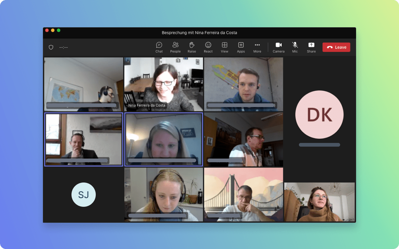Show the People participant list
Screen dimensions: 399x249
(175, 47)
